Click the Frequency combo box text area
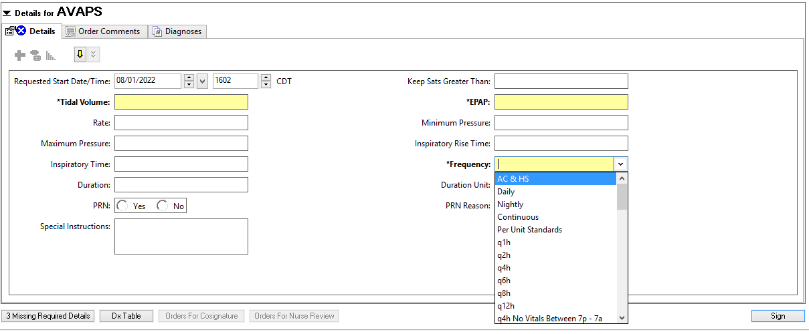 (554, 164)
